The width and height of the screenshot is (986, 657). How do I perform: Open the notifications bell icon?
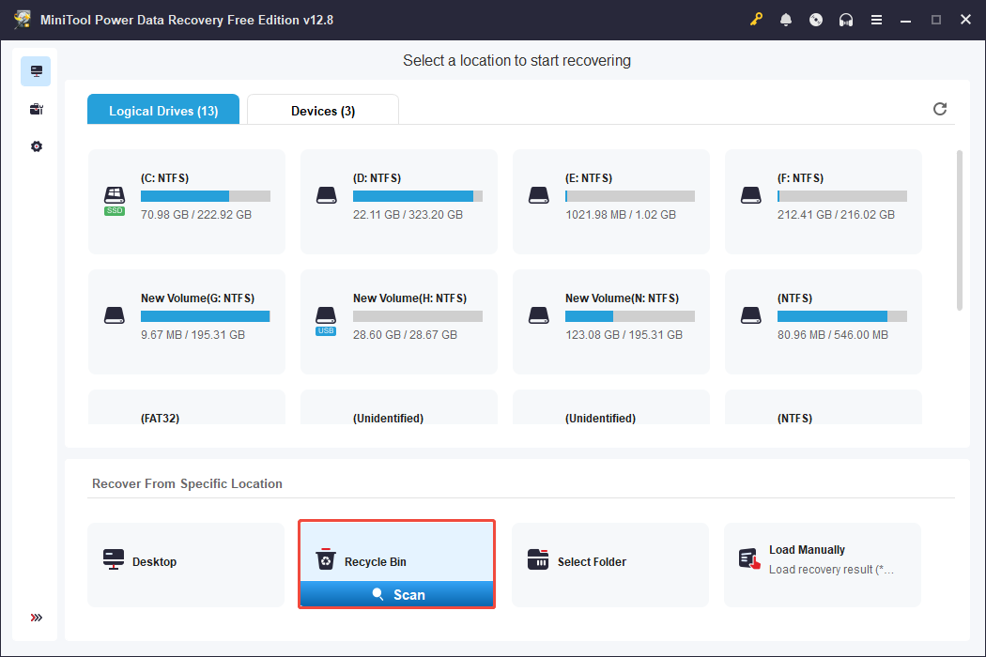[x=786, y=20]
